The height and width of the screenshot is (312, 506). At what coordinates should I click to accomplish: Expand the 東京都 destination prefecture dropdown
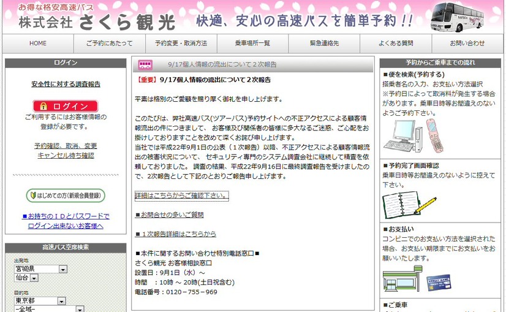point(62,301)
